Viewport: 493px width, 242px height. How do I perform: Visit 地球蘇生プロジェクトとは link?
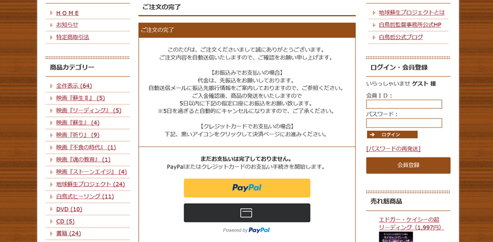click(412, 13)
